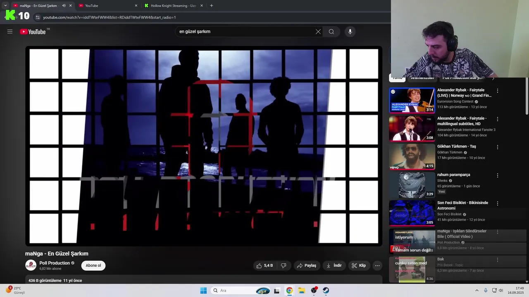Create a clip with Klip button
Screen dimensions: 529x297
point(359,266)
